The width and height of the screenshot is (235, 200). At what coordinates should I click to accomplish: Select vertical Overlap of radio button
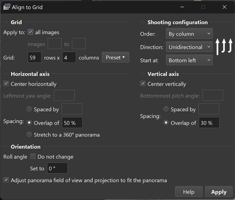pyautogui.click(x=166, y=123)
